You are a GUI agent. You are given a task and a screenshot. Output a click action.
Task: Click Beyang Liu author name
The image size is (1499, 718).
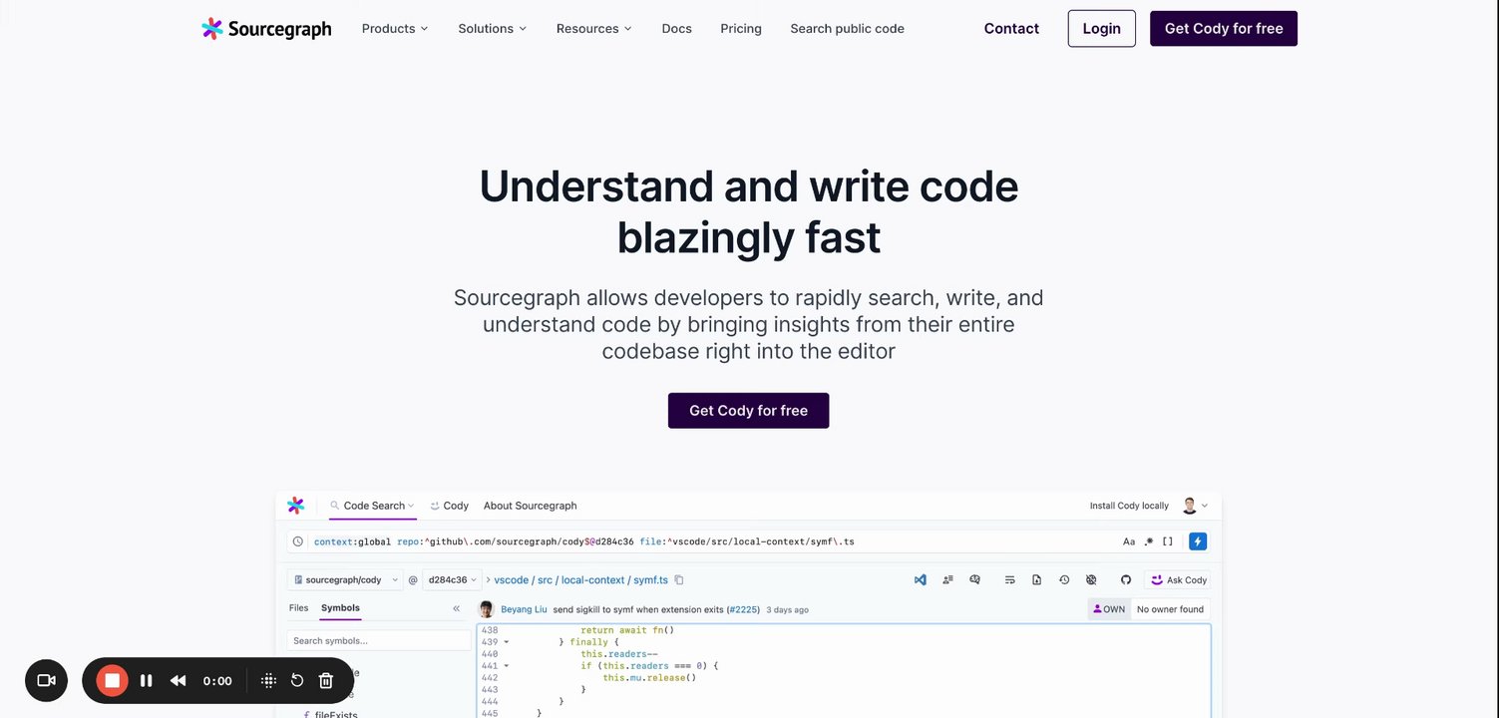click(523, 609)
